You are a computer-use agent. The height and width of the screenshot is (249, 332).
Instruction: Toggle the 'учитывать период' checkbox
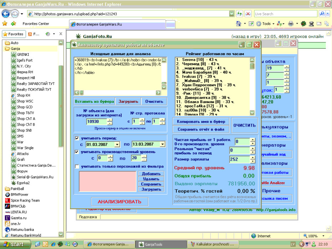tap(77, 138)
